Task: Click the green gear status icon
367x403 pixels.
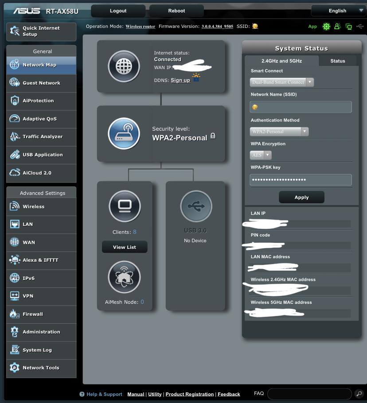Action: coord(327,27)
